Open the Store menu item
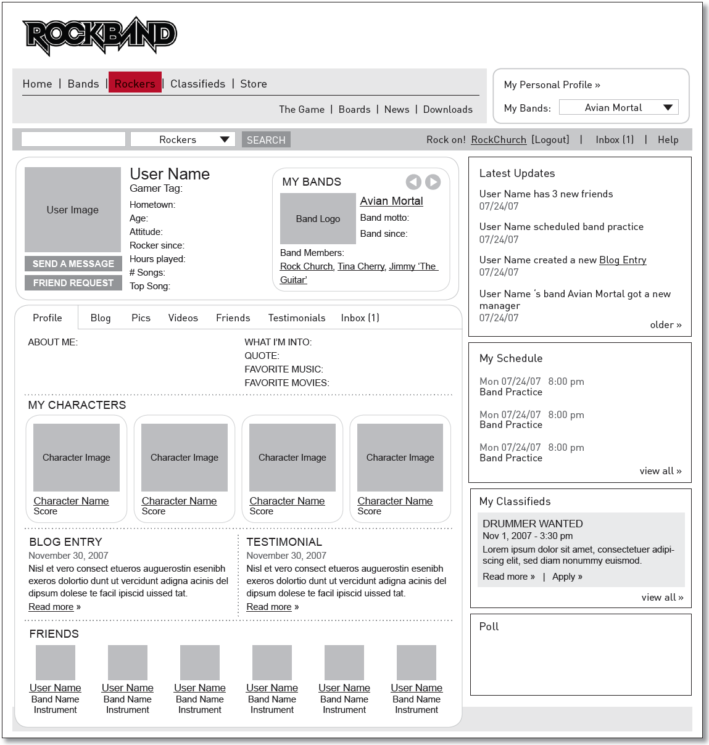 click(254, 84)
